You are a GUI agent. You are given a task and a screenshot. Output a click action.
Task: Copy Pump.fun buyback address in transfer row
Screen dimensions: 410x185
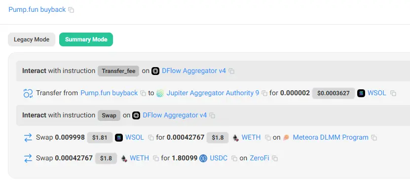coord(143,93)
